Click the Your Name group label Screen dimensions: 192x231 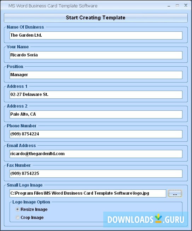pos(18,47)
